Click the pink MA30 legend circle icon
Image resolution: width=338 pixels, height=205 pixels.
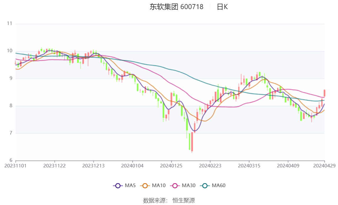[x=175, y=186]
